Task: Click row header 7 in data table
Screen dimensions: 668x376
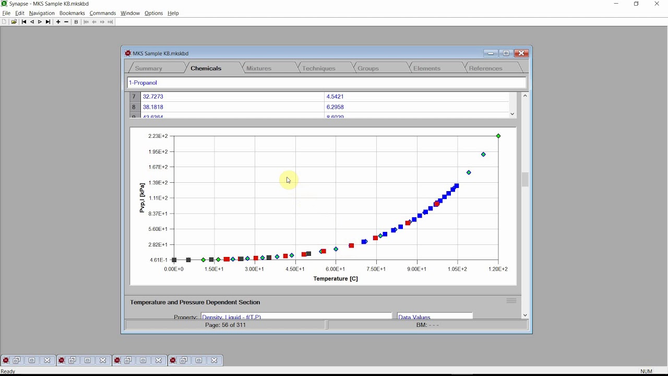Action: click(134, 97)
